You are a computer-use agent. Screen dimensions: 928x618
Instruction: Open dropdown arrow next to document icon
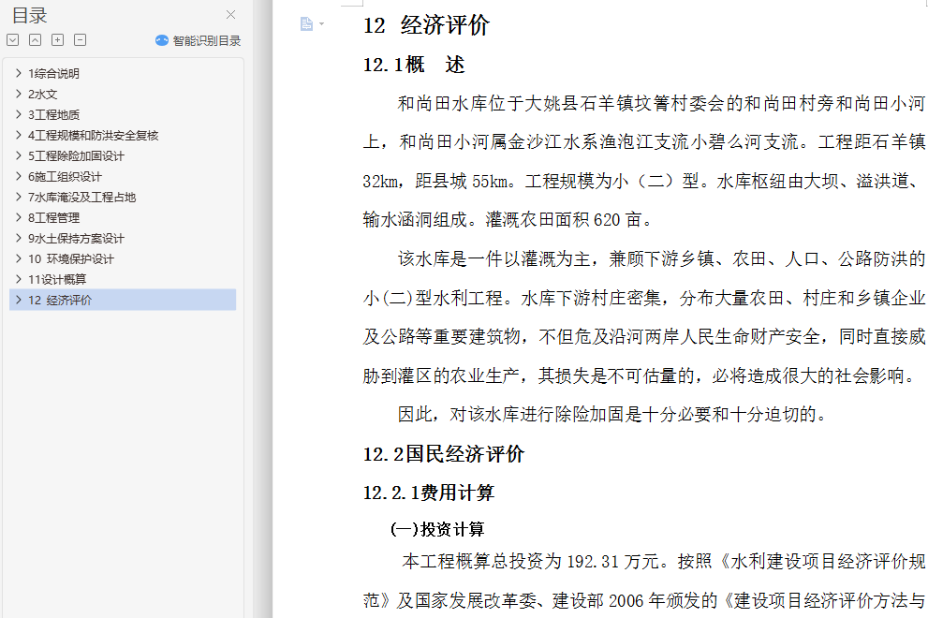(x=322, y=24)
